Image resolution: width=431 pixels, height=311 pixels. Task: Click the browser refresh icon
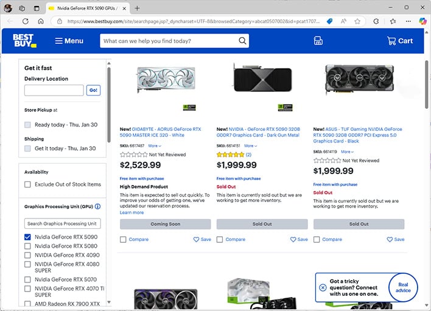(26, 21)
